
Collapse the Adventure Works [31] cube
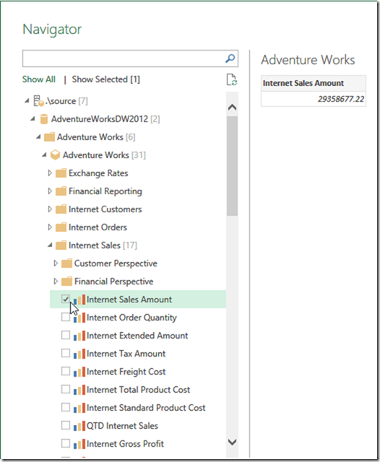[x=44, y=155]
